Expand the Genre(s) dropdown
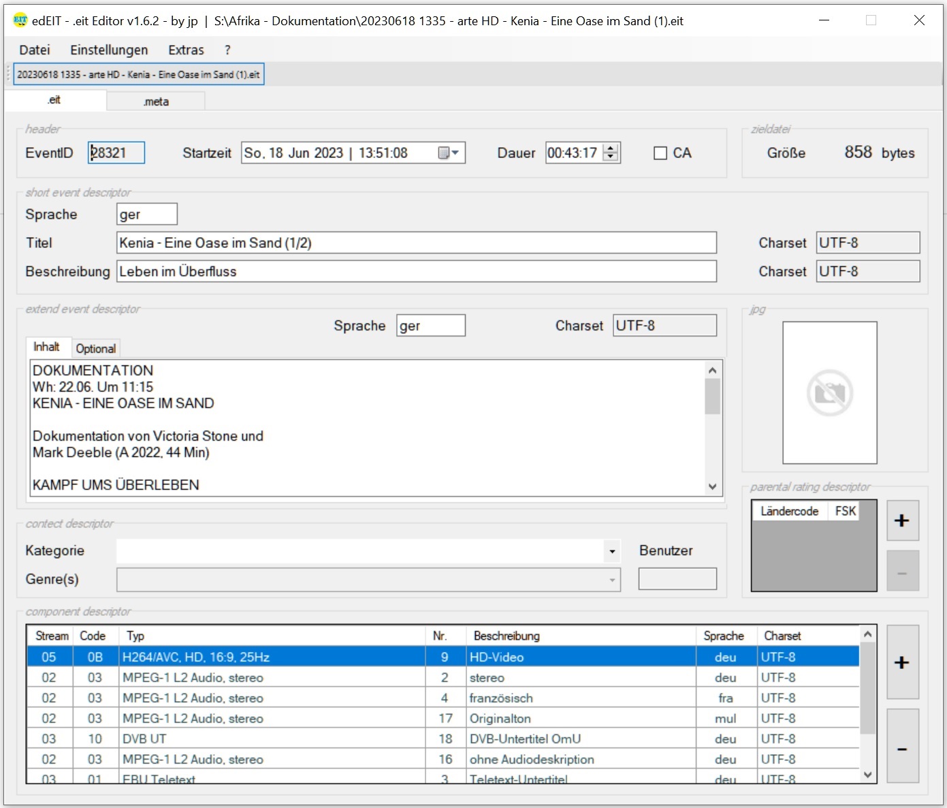 612,580
